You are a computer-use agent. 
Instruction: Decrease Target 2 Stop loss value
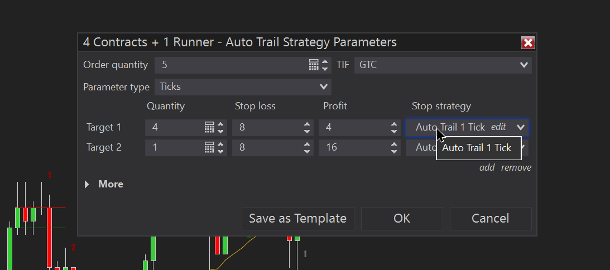[307, 151]
